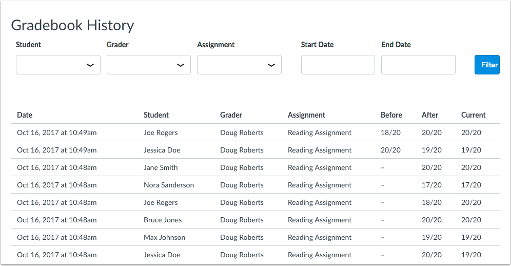Open the Student filter dropdown
511x266 pixels.
coord(58,65)
